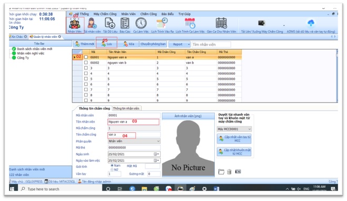Select Danh sách nhân viên mới tree item

[35, 49]
